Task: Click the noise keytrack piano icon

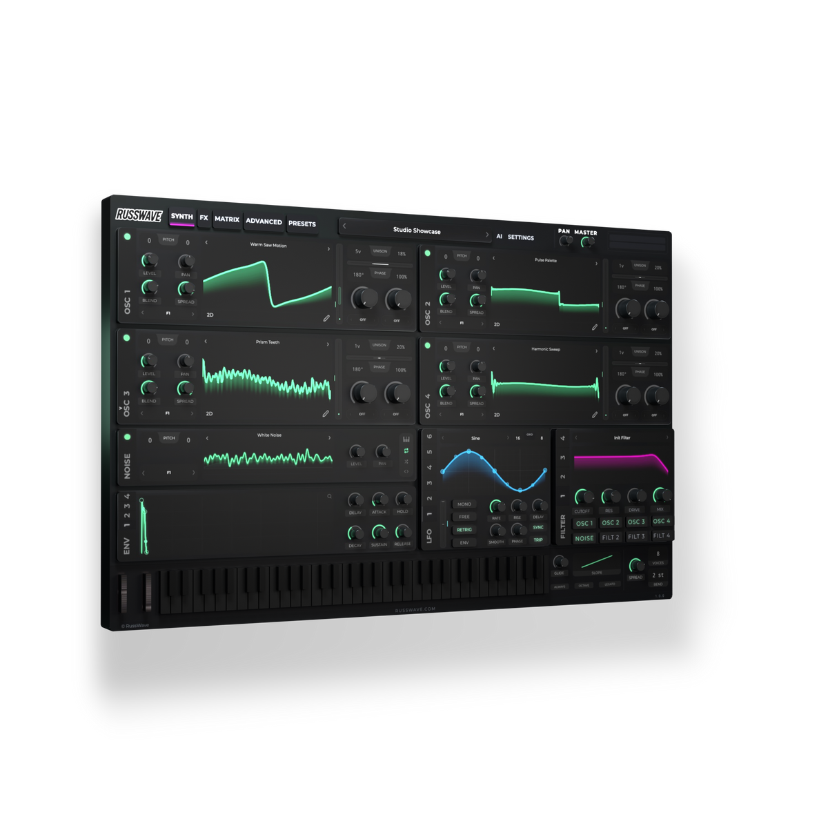Action: point(406,439)
